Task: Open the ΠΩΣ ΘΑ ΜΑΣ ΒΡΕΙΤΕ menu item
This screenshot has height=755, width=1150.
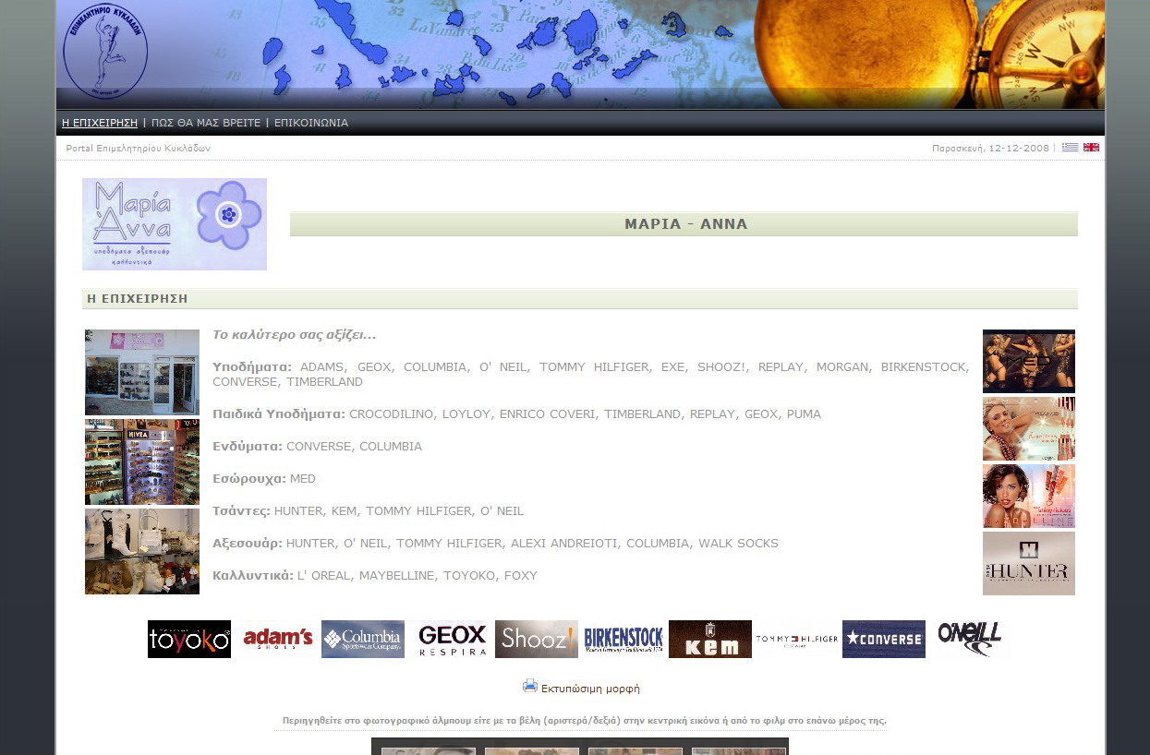Action: click(206, 123)
